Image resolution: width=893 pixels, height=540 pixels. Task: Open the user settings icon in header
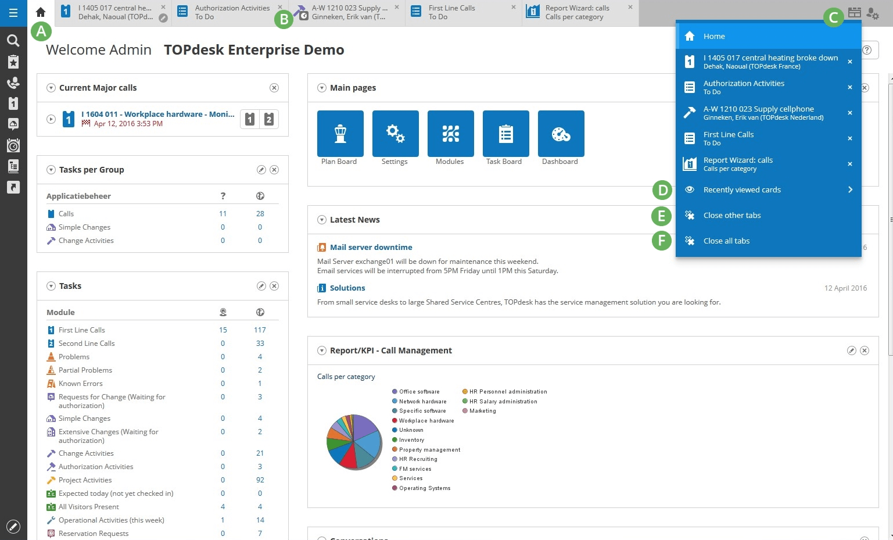(x=873, y=13)
